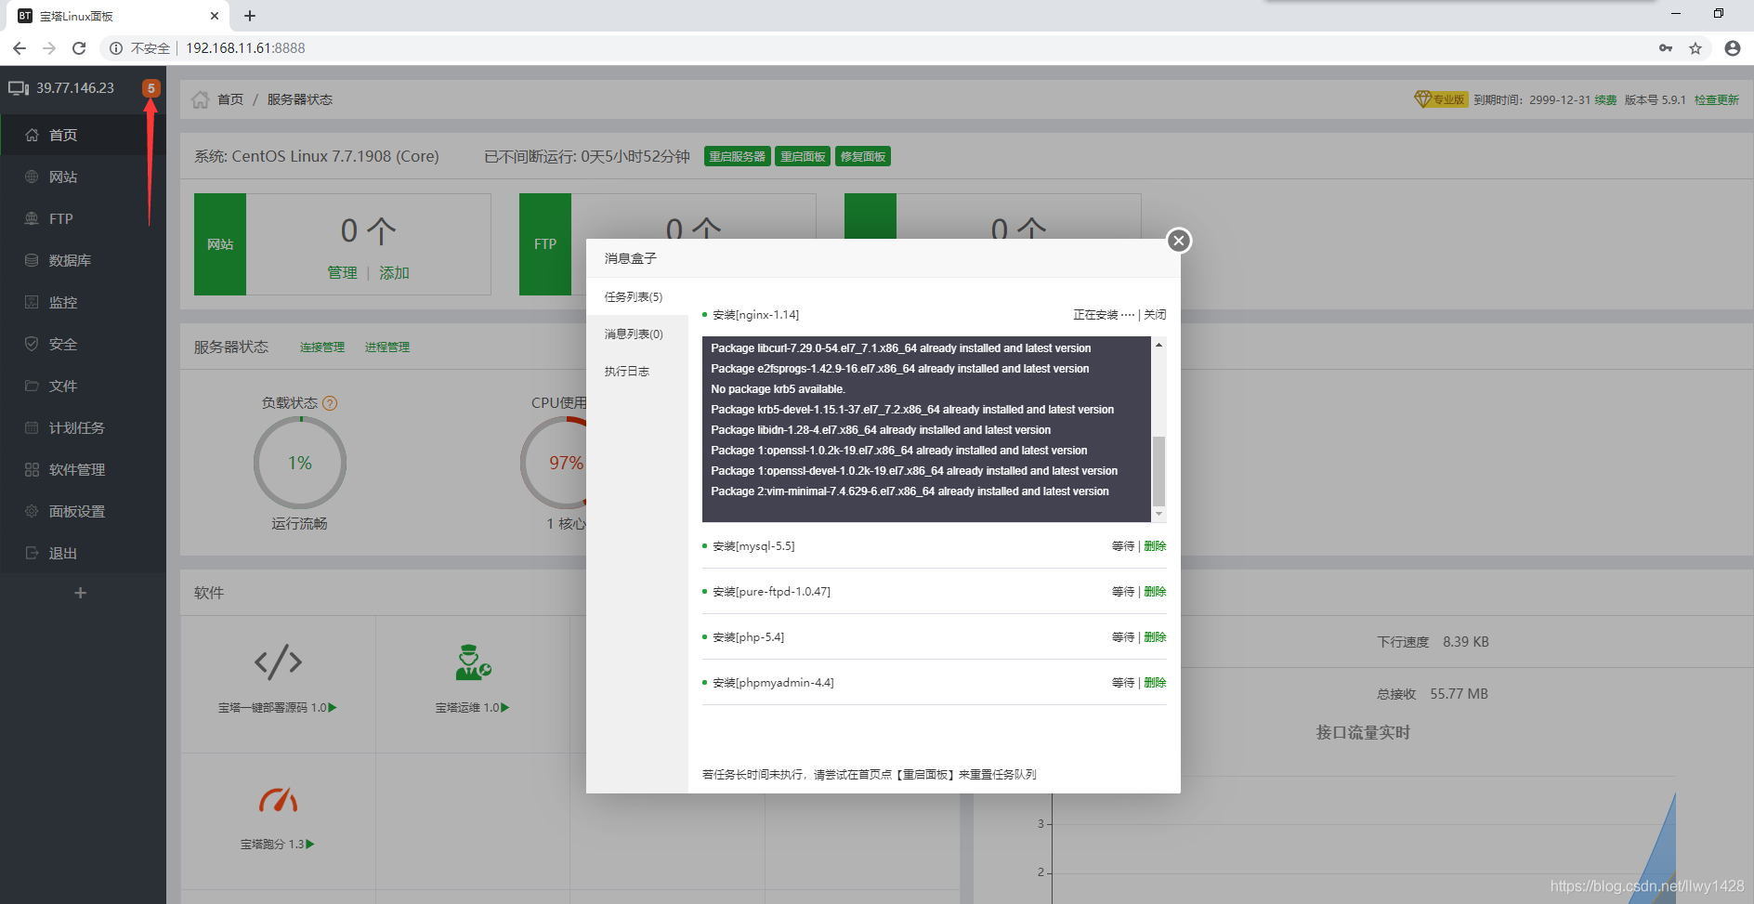
Task: Delete the pure-ftpd-1.0.47 install task
Action: (x=1155, y=592)
